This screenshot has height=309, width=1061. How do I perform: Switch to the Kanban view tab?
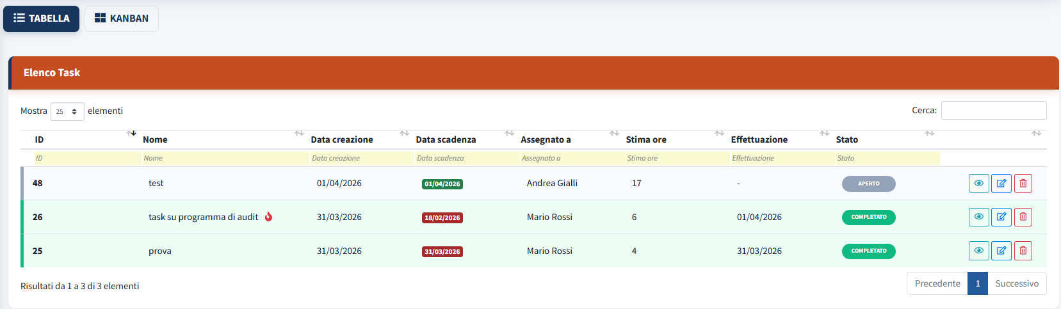coord(122,19)
